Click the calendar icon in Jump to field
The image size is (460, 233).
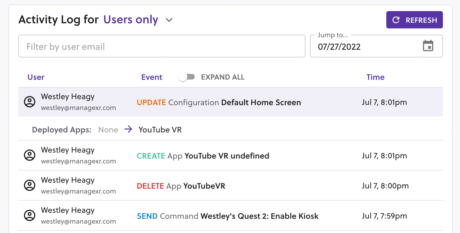click(x=428, y=46)
